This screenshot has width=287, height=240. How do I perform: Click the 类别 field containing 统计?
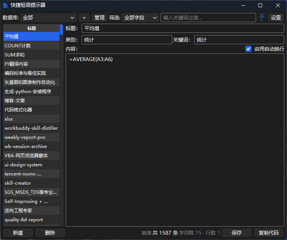tap(127, 40)
